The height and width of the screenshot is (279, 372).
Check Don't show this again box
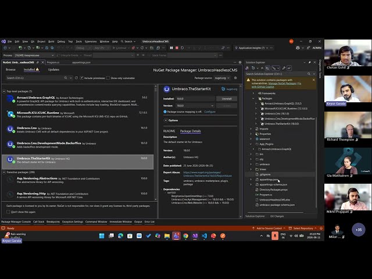[8, 212]
